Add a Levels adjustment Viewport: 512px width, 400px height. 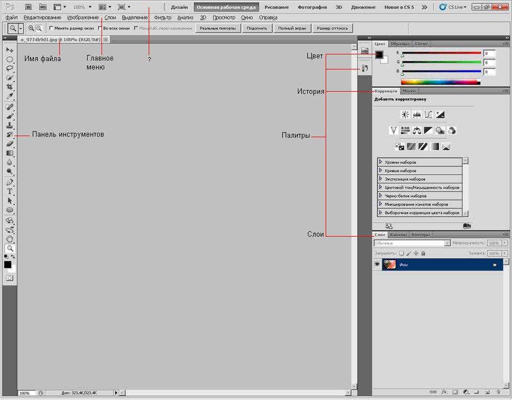[417, 114]
